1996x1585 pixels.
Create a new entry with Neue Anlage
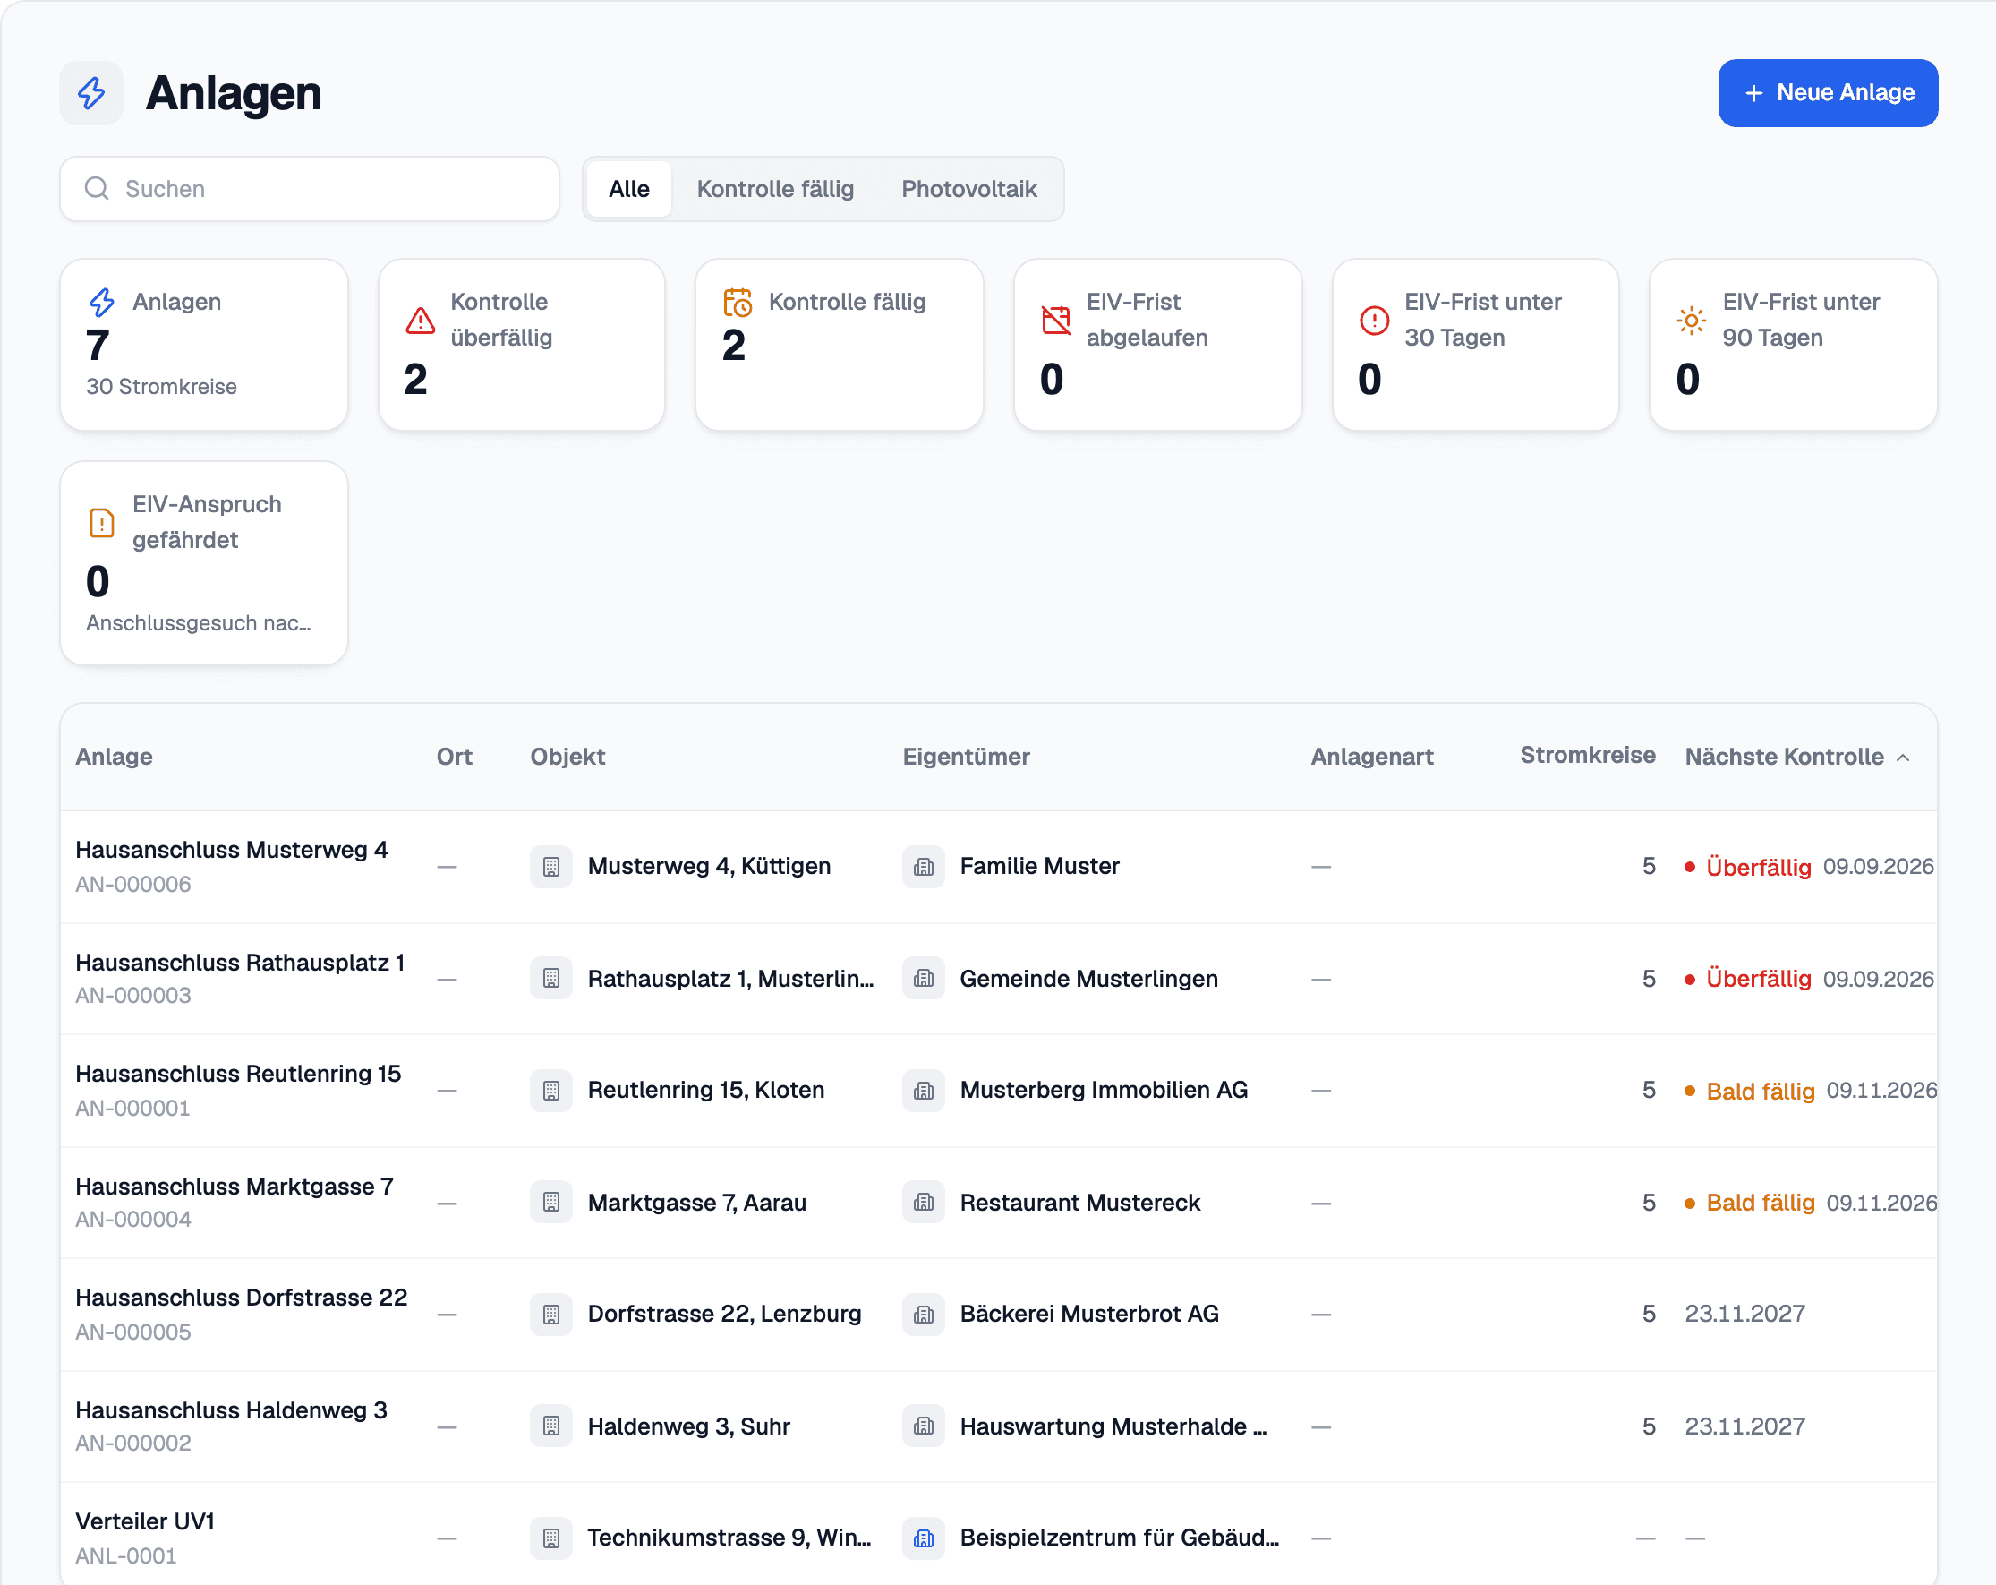tap(1828, 92)
